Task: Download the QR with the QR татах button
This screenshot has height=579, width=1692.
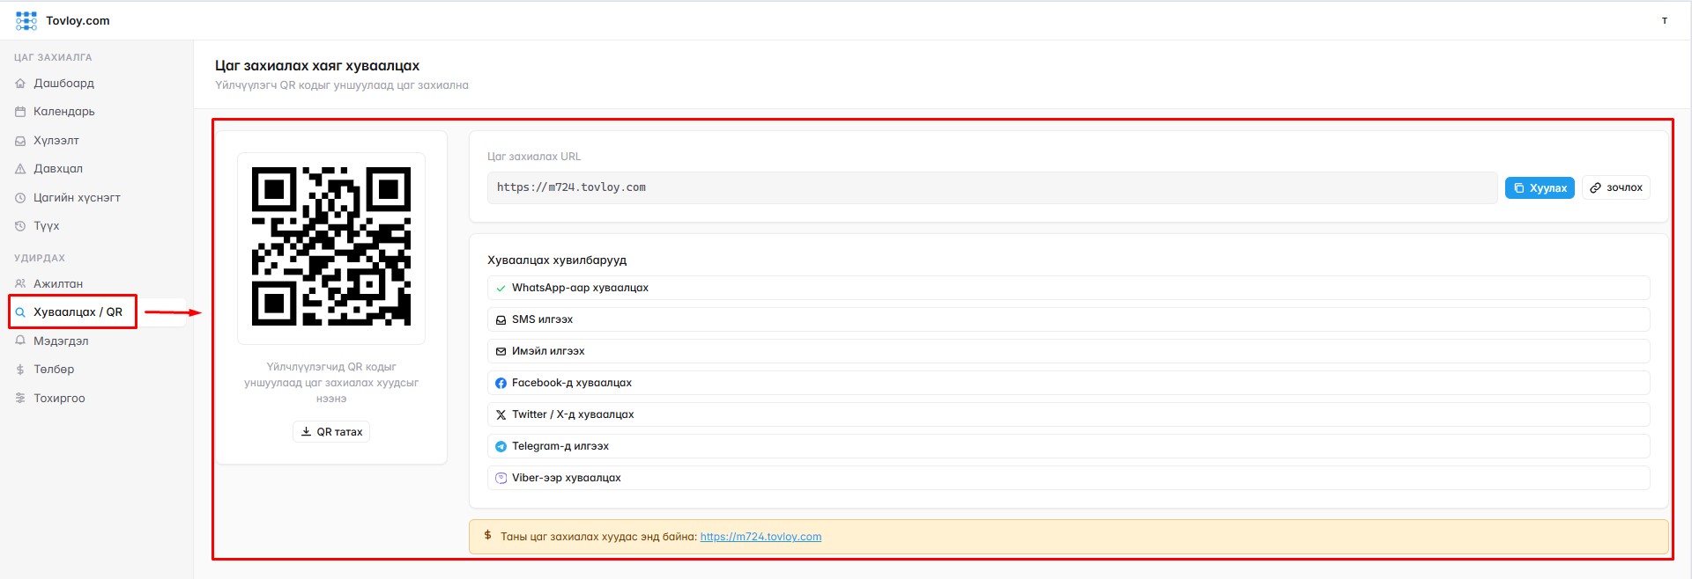Action: pyautogui.click(x=331, y=432)
